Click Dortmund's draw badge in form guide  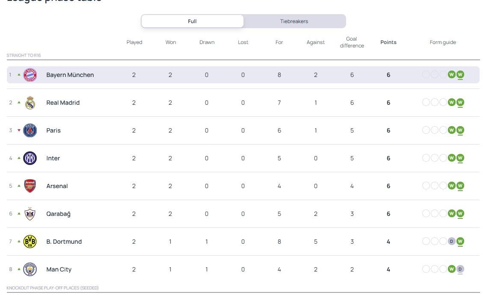click(x=451, y=242)
